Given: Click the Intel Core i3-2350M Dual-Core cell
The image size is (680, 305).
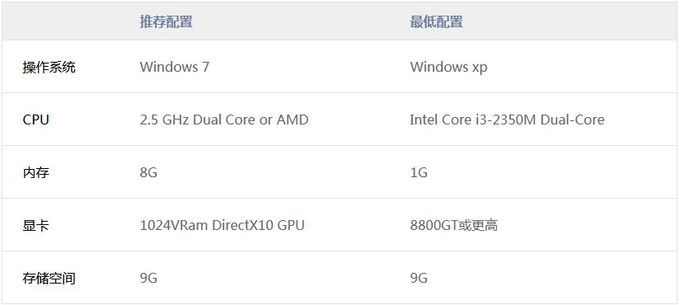Looking at the screenshot, I should pos(507,120).
